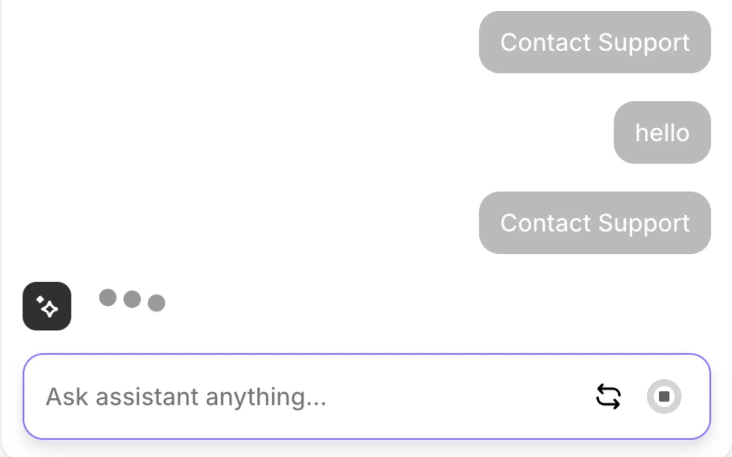Image resolution: width=732 pixels, height=457 pixels.
Task: Select the hello message bubble
Action: coord(662,133)
